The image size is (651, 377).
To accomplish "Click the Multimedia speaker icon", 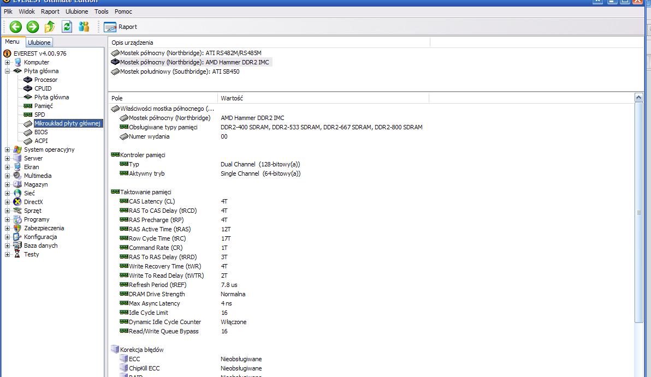I will tap(17, 176).
